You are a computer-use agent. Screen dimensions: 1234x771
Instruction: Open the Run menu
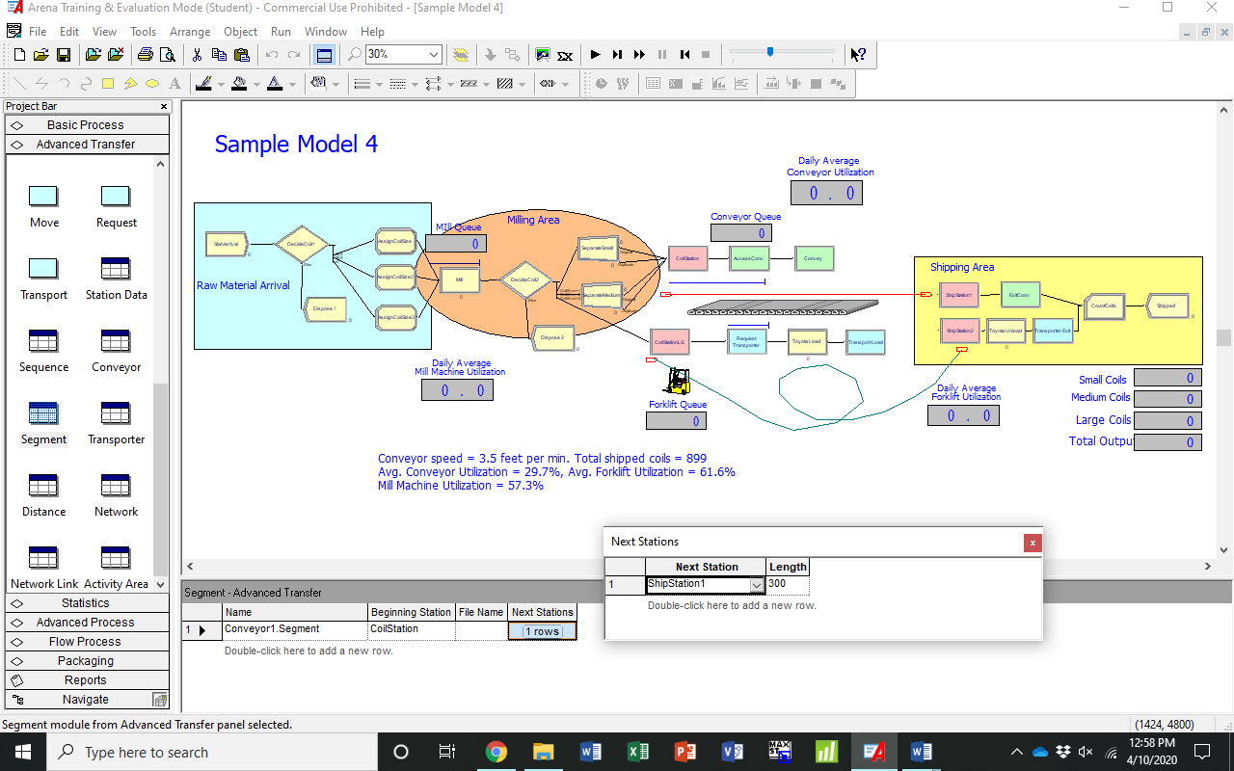click(x=281, y=32)
